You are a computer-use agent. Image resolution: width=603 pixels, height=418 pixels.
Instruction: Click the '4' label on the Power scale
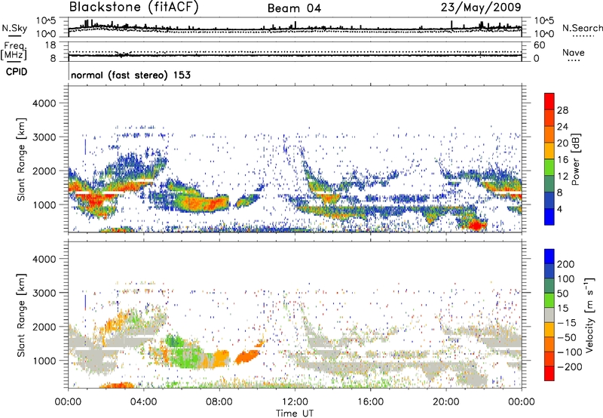560,209
